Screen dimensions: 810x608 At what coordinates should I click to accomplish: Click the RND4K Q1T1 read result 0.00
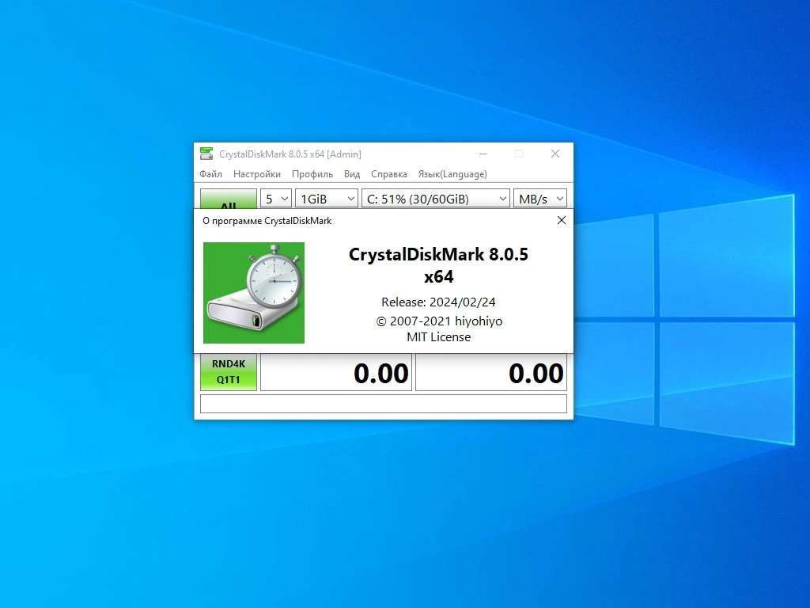point(336,372)
